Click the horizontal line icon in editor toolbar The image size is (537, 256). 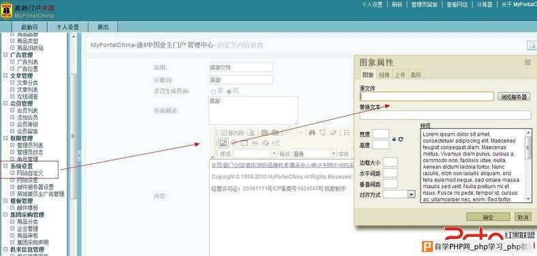tap(255, 143)
